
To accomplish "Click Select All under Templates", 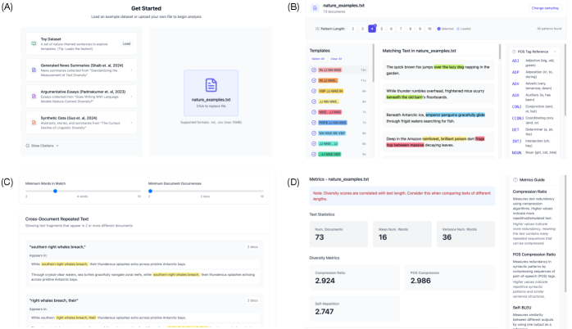I will pyautogui.click(x=318, y=59).
